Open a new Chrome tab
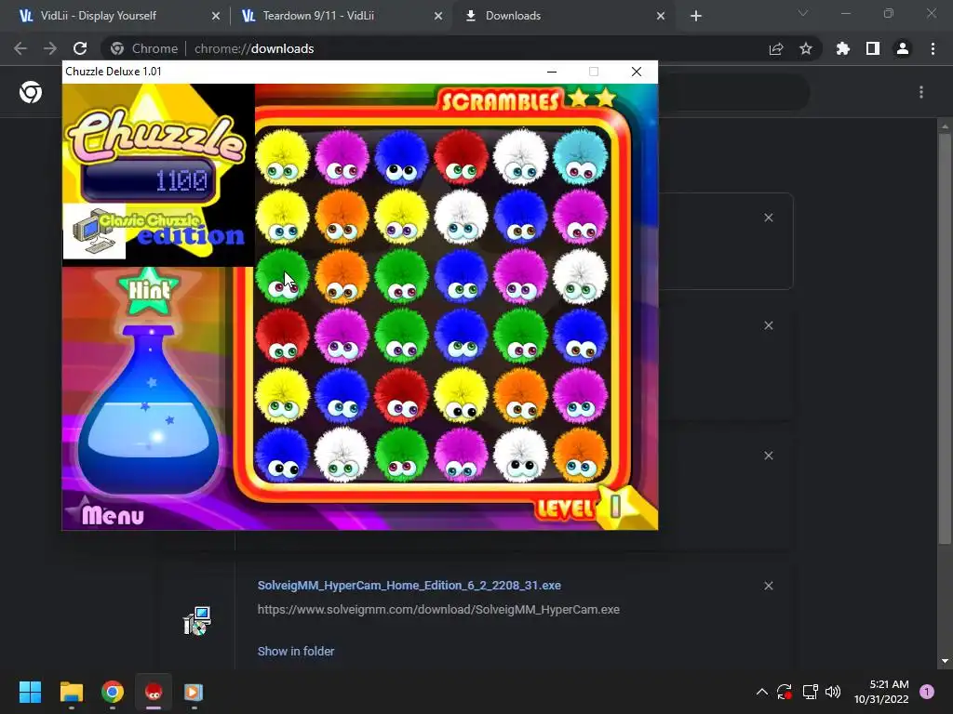Image resolution: width=953 pixels, height=714 pixels. pos(696,16)
